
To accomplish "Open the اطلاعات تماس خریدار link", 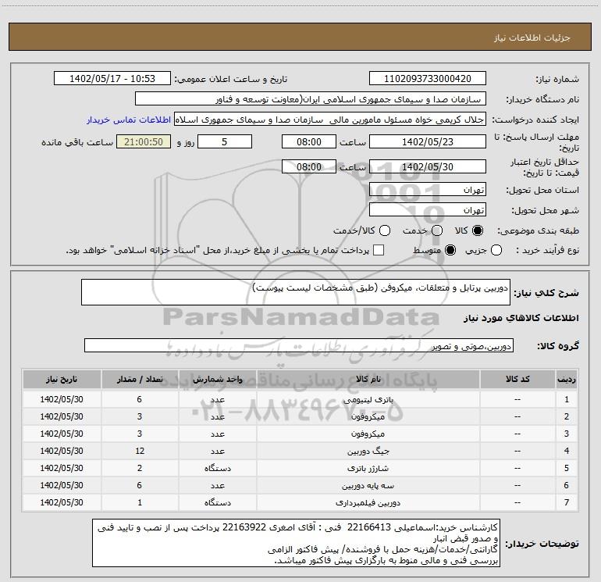I will click(129, 120).
